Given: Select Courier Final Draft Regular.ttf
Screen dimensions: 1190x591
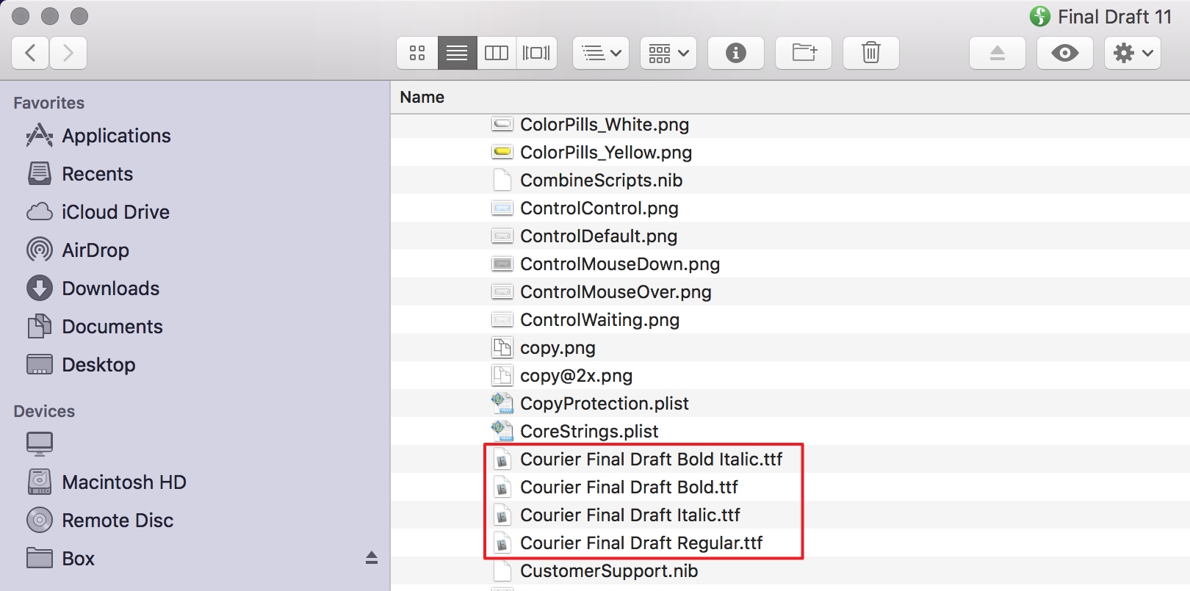Looking at the screenshot, I should 641,543.
